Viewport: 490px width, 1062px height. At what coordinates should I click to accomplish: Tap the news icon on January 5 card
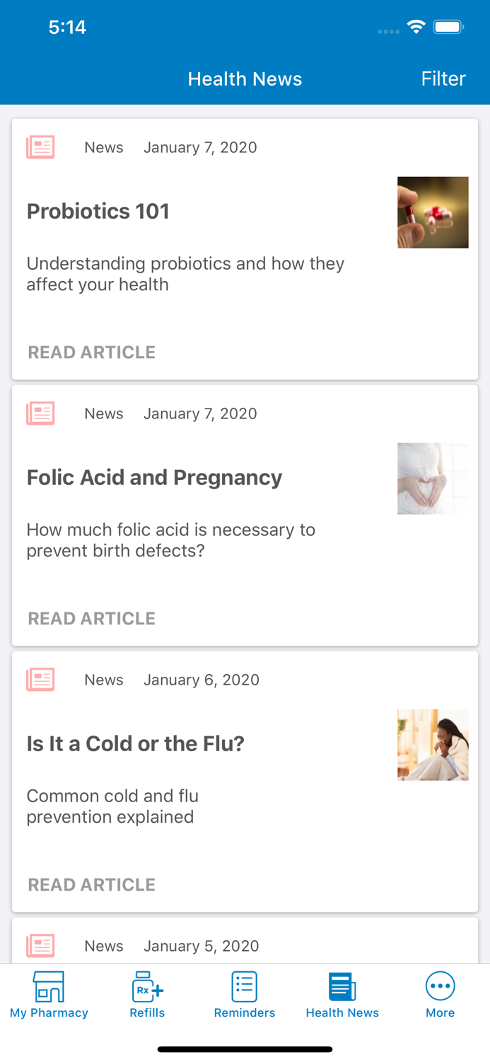40,946
